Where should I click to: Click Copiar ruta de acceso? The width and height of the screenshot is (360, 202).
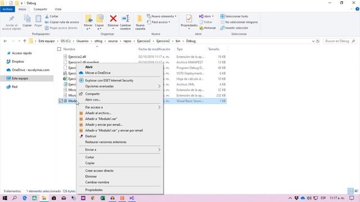coord(62,22)
